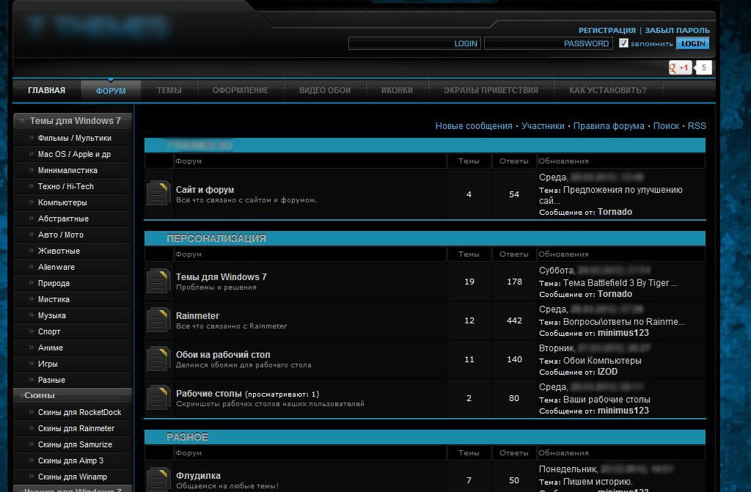
Task: Open the Поиск link
Action: (x=666, y=126)
